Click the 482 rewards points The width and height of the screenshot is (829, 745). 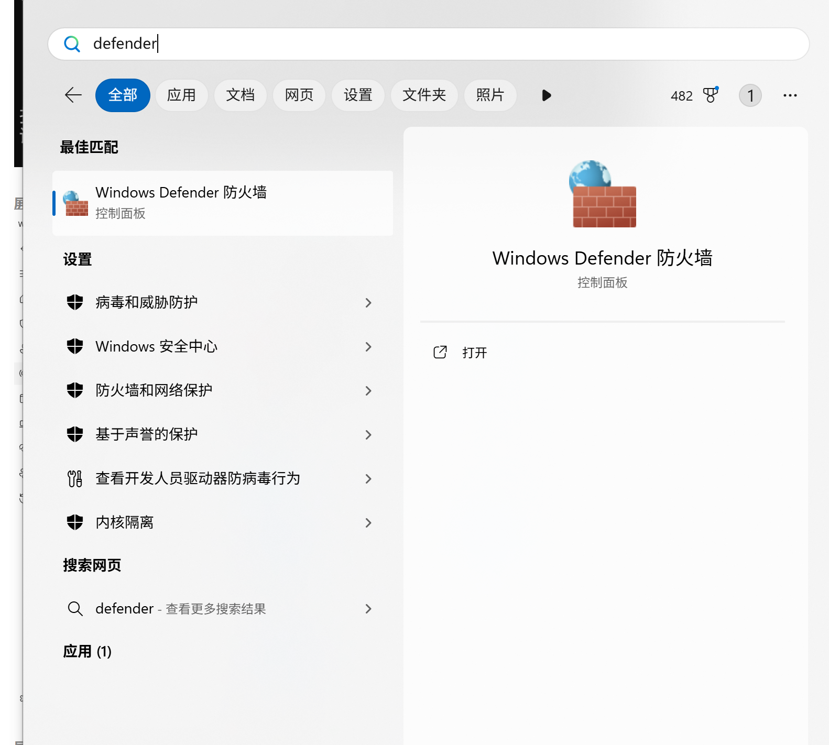coord(682,96)
